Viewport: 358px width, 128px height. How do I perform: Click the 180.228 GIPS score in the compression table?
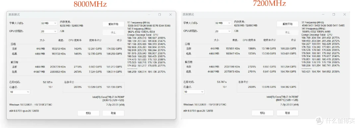pos(288,48)
